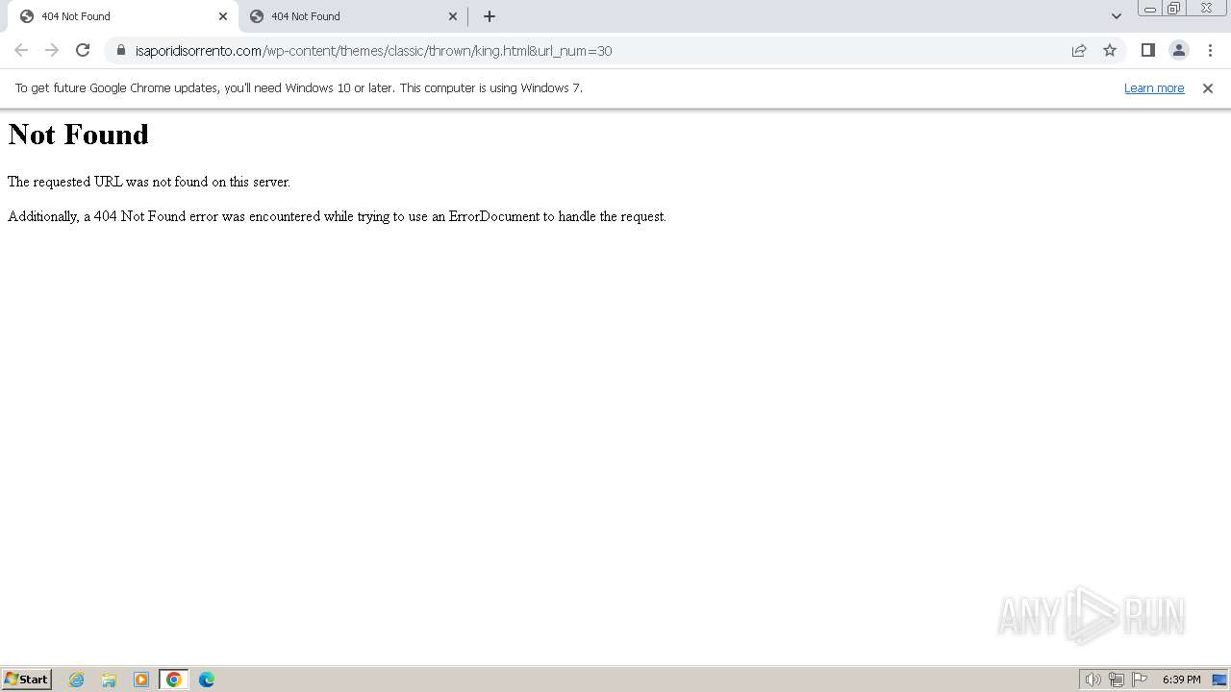Toggle the browser side panel
1231x692 pixels.
coord(1147,50)
